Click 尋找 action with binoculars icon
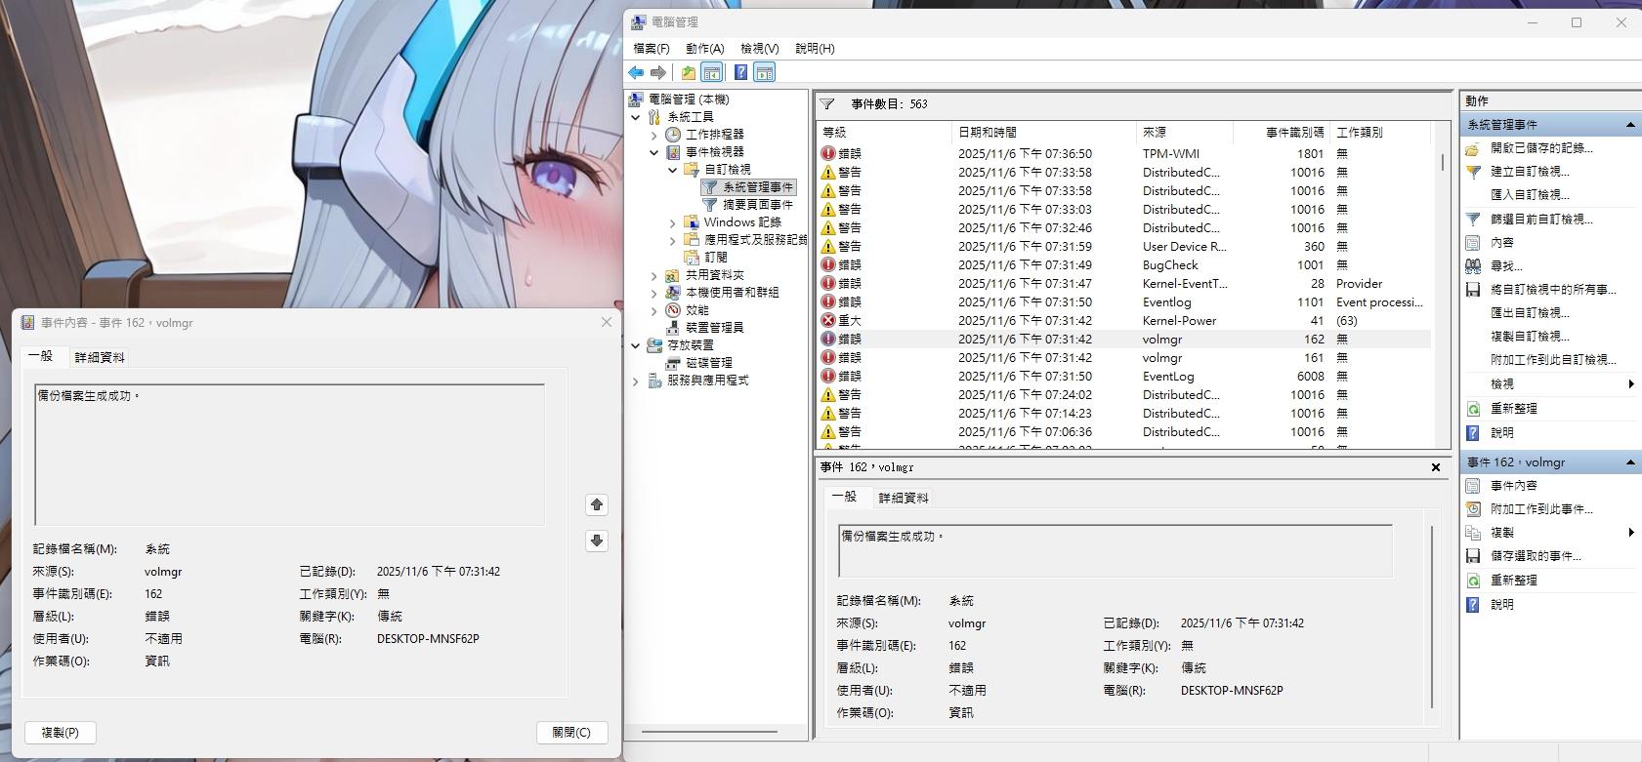This screenshot has width=1642, height=762. [x=1506, y=266]
